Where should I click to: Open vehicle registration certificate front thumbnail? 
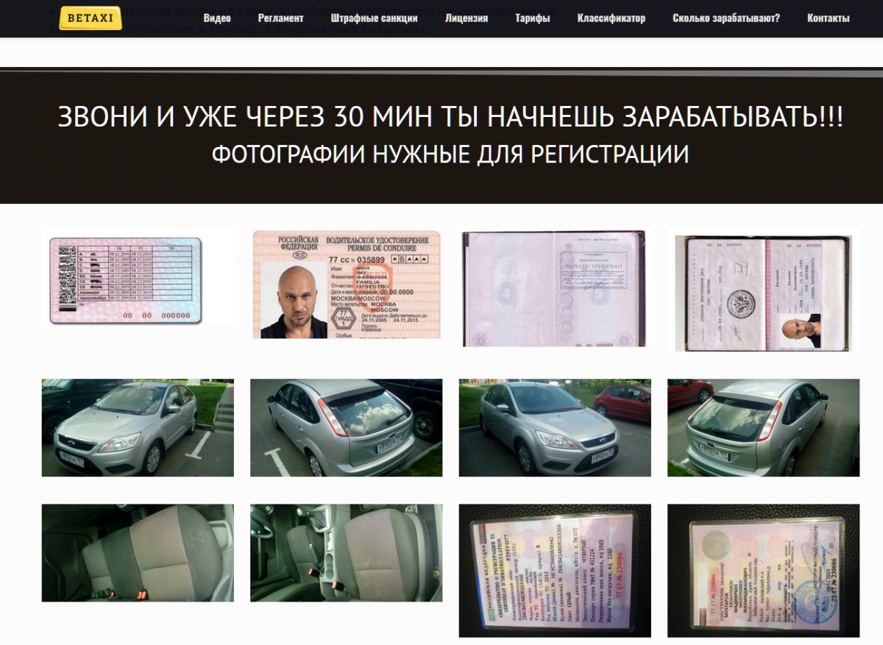555,570
